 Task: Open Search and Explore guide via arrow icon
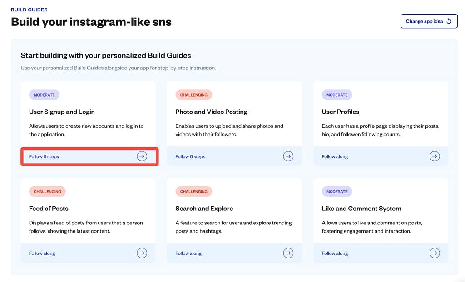tap(288, 253)
